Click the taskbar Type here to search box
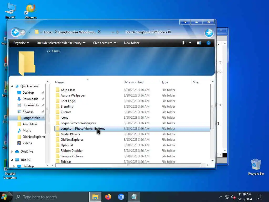 pyautogui.click(x=51, y=197)
